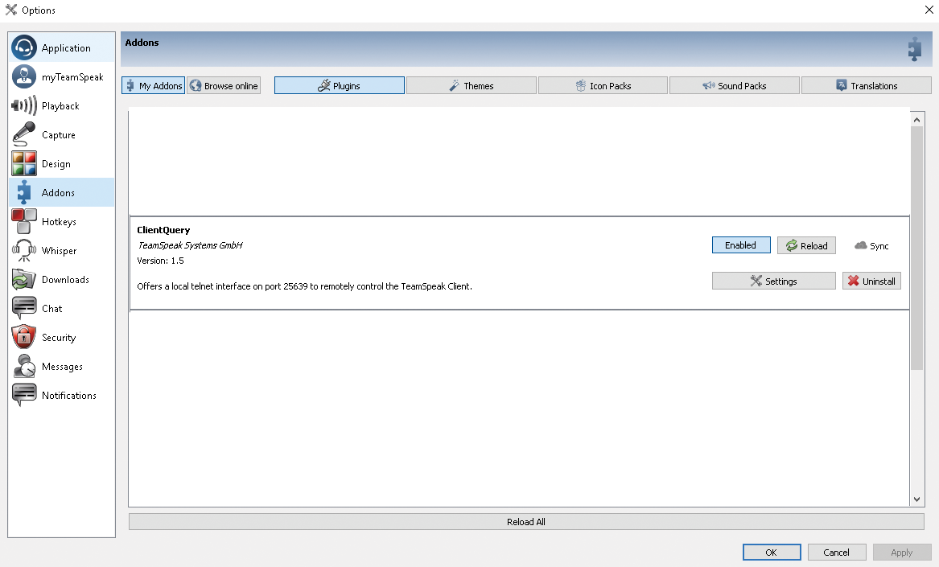Click the telnet interface description text
Screen dimensions: 939x567
click(x=304, y=286)
